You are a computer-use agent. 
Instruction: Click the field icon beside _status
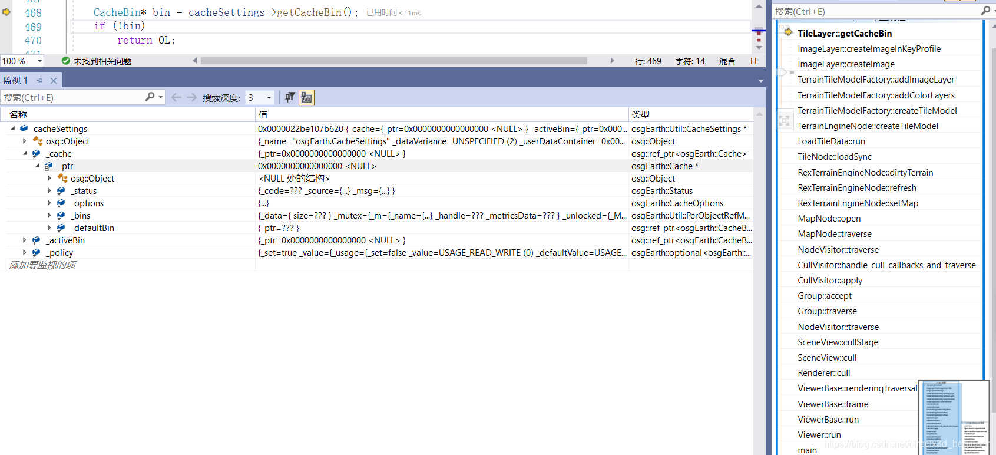click(x=61, y=190)
